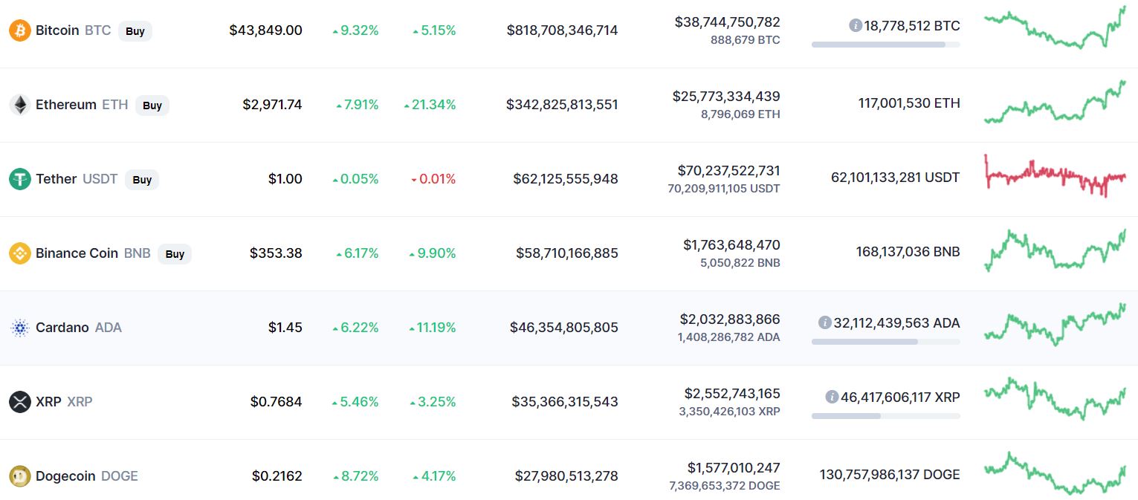Open the Ethereum 7-day price sparkline chart

1055,104
